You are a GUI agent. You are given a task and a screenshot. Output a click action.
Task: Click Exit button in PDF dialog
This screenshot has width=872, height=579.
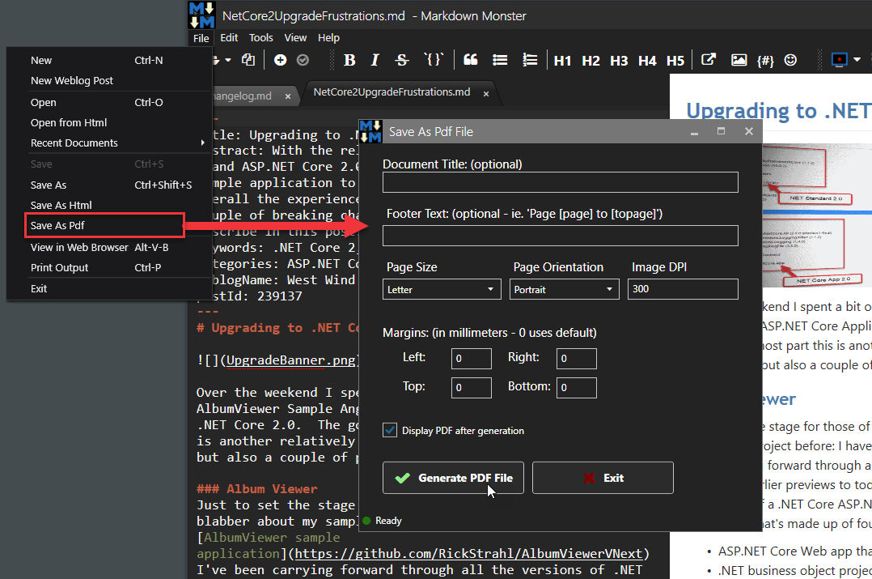coord(603,478)
